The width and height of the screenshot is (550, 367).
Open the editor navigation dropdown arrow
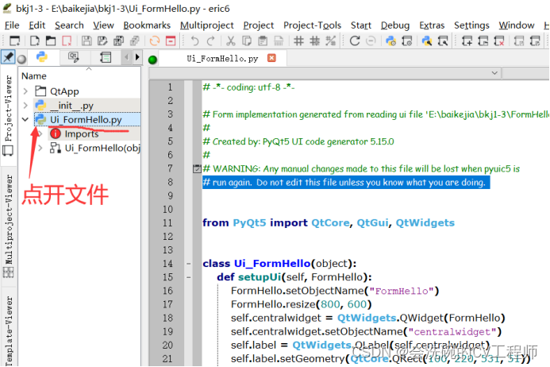(x=494, y=73)
